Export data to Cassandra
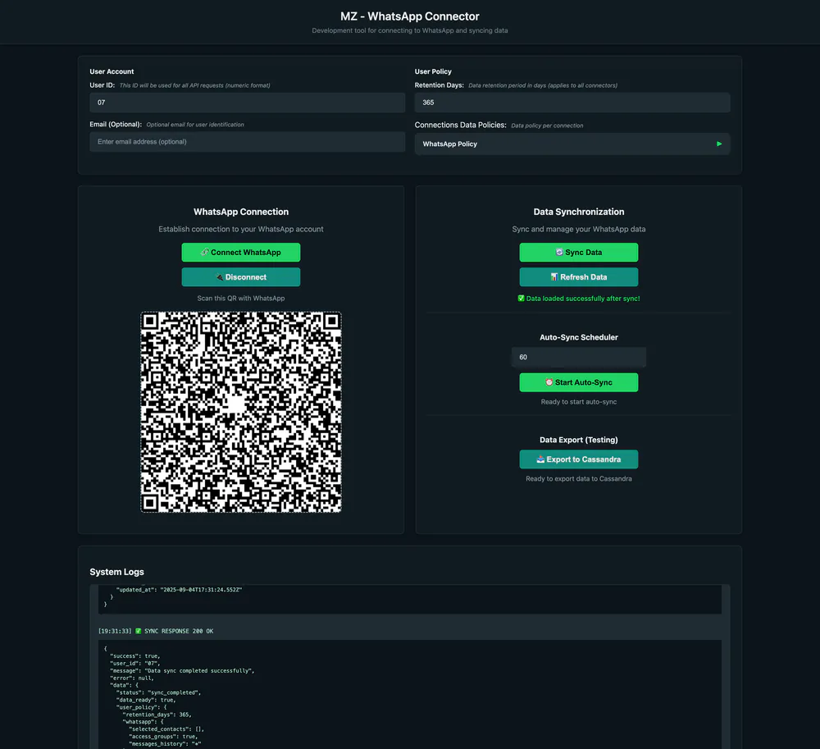The image size is (820, 749). tap(578, 459)
